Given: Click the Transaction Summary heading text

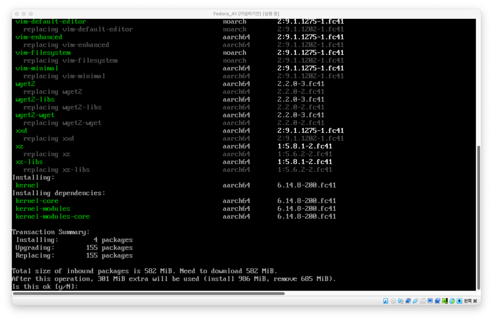Looking at the screenshot, I should pos(50,232).
